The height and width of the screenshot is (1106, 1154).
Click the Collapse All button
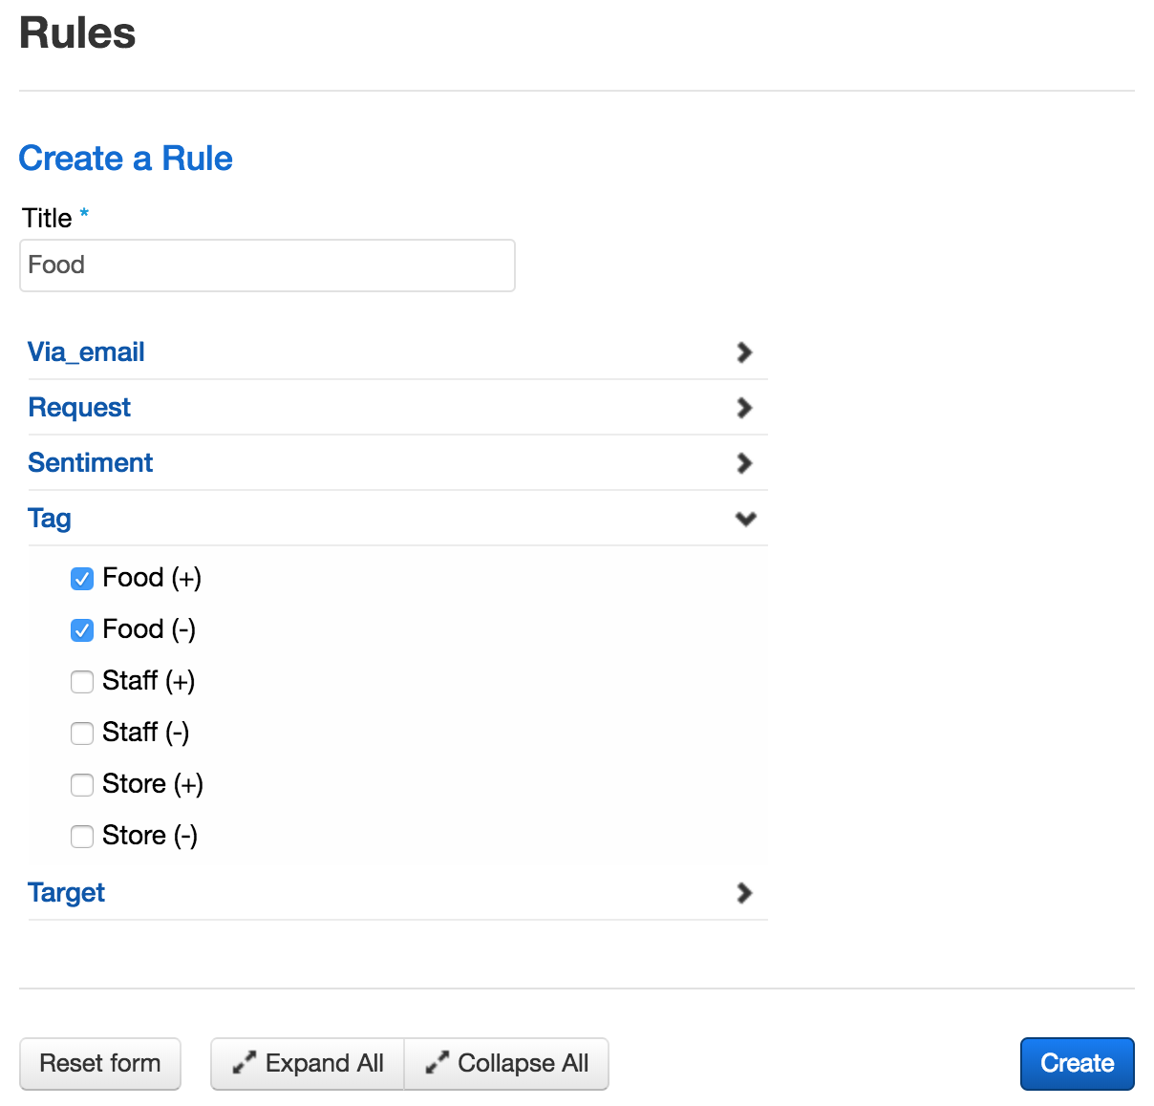506,1064
